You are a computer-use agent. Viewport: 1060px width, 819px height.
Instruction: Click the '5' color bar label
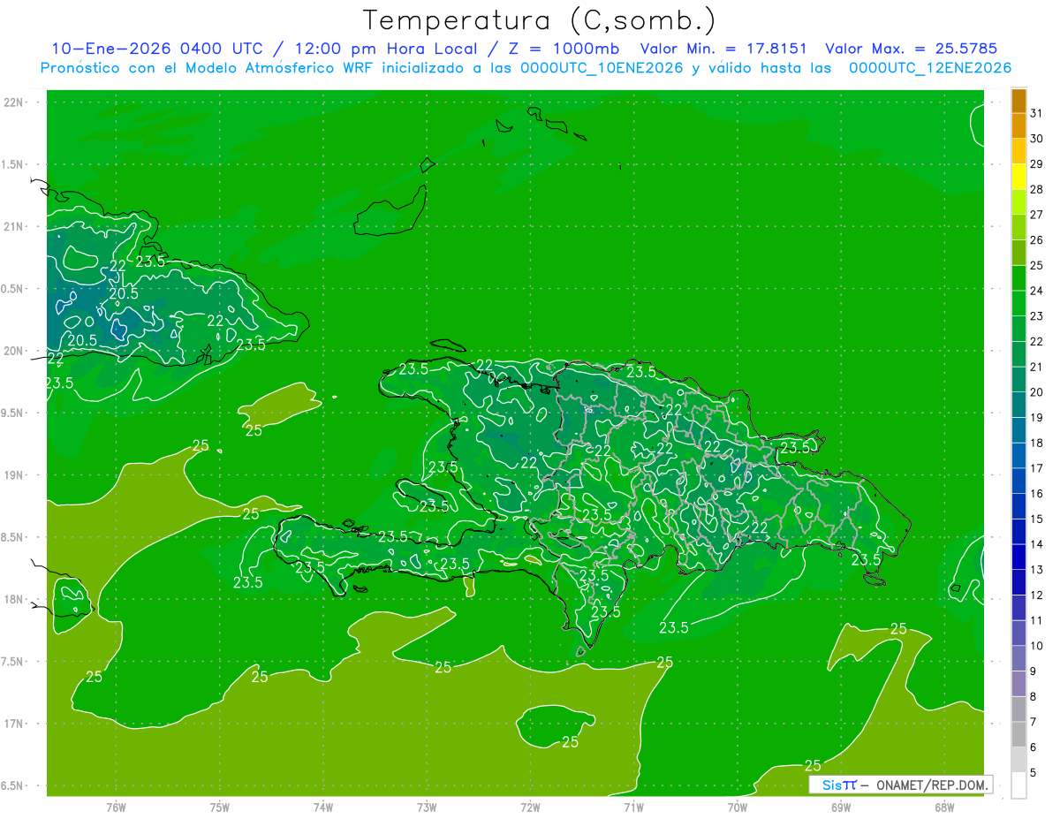tap(1033, 773)
